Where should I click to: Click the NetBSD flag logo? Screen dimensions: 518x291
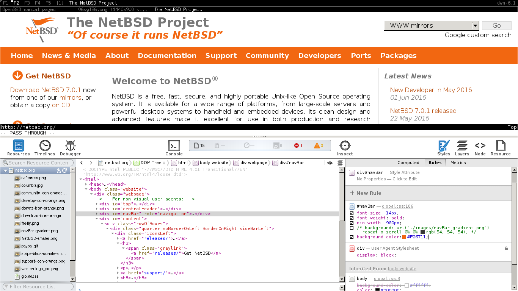coord(42,30)
